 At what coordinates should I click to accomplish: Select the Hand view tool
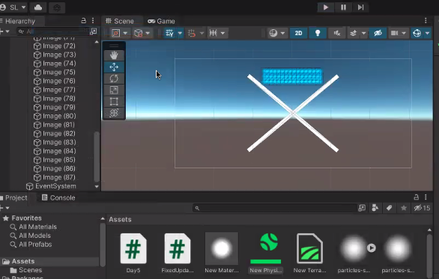[x=114, y=55]
